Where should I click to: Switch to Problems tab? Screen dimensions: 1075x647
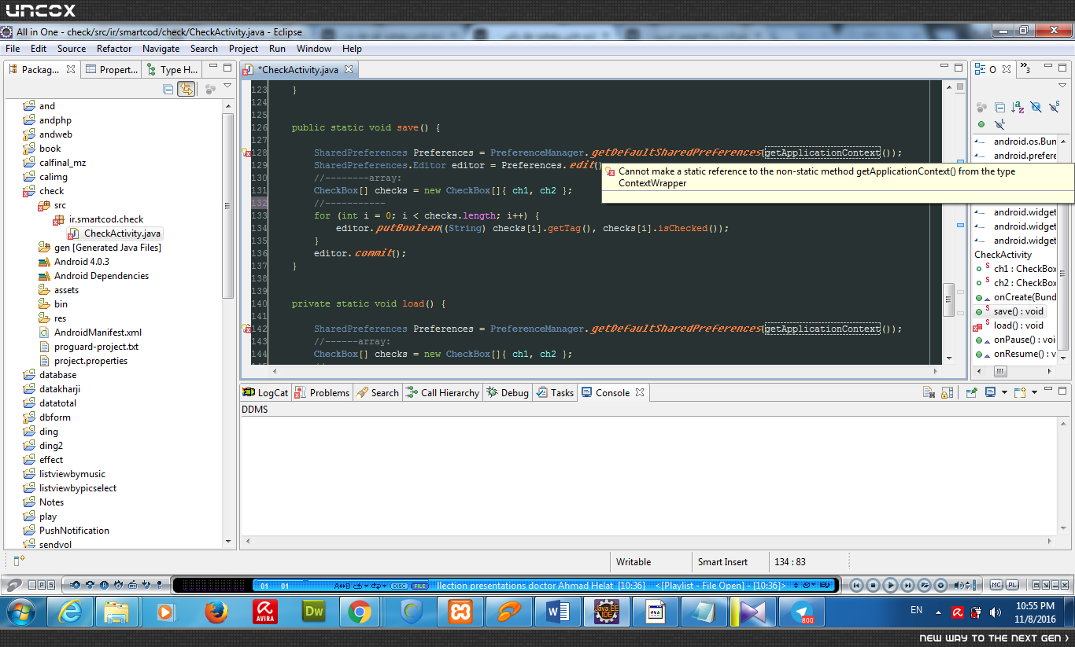322,392
